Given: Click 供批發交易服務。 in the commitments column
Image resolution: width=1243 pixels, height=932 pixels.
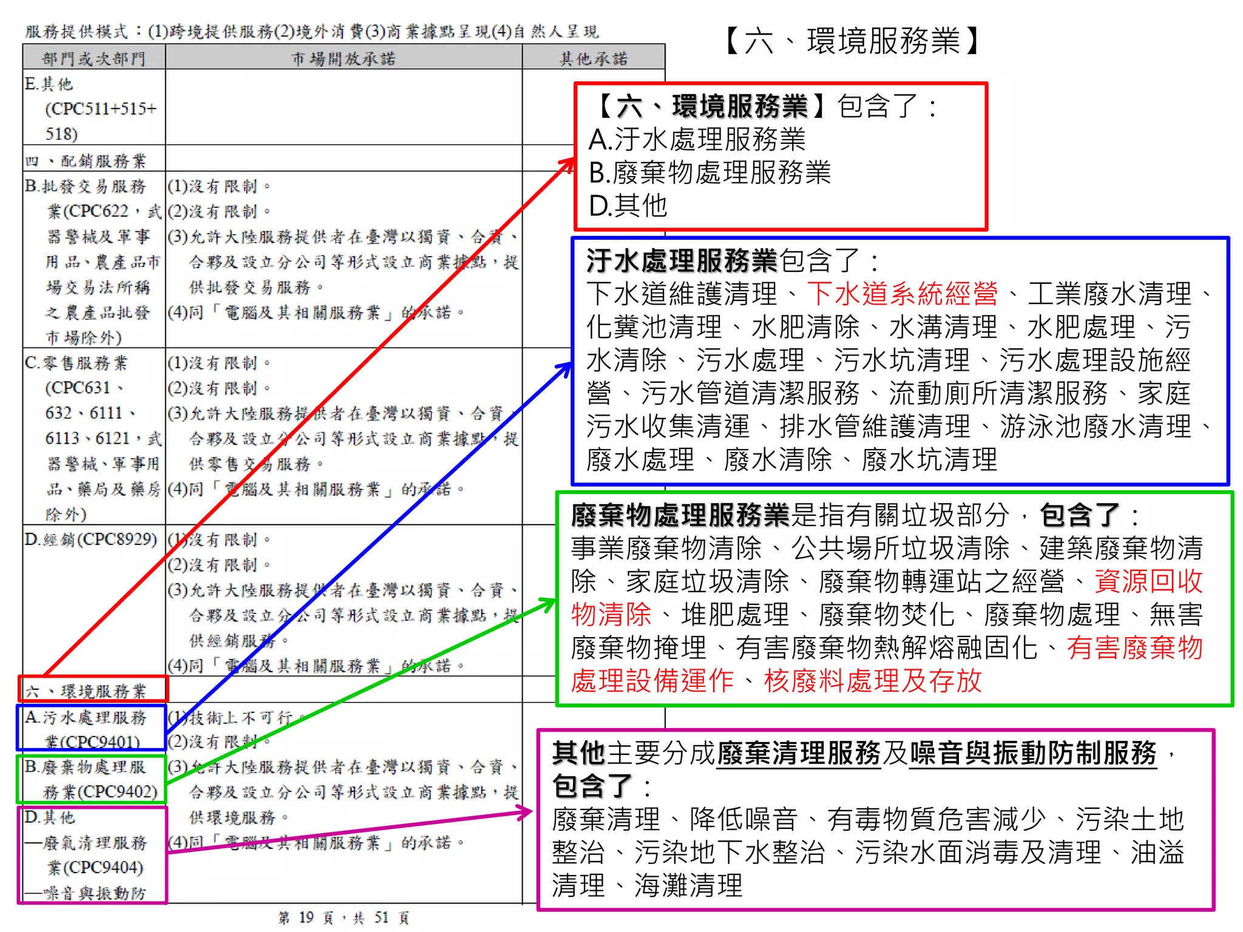Looking at the screenshot, I should [257, 287].
